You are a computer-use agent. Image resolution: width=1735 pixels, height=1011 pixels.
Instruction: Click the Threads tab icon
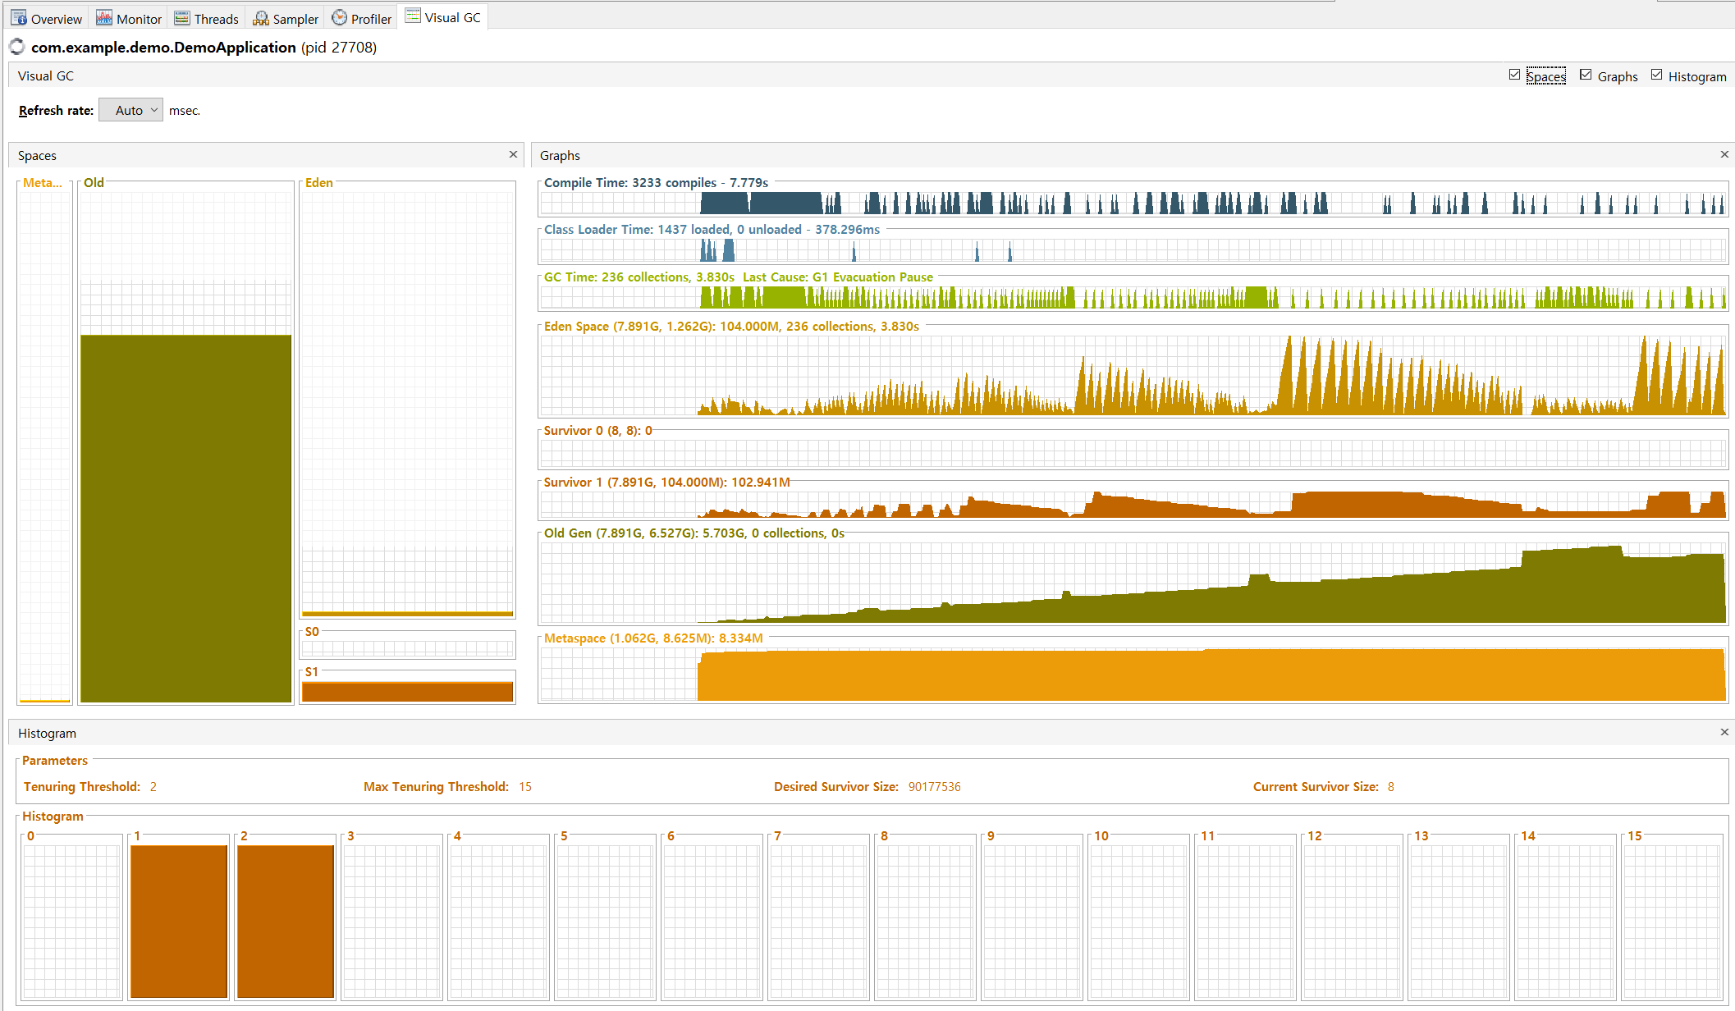182,18
